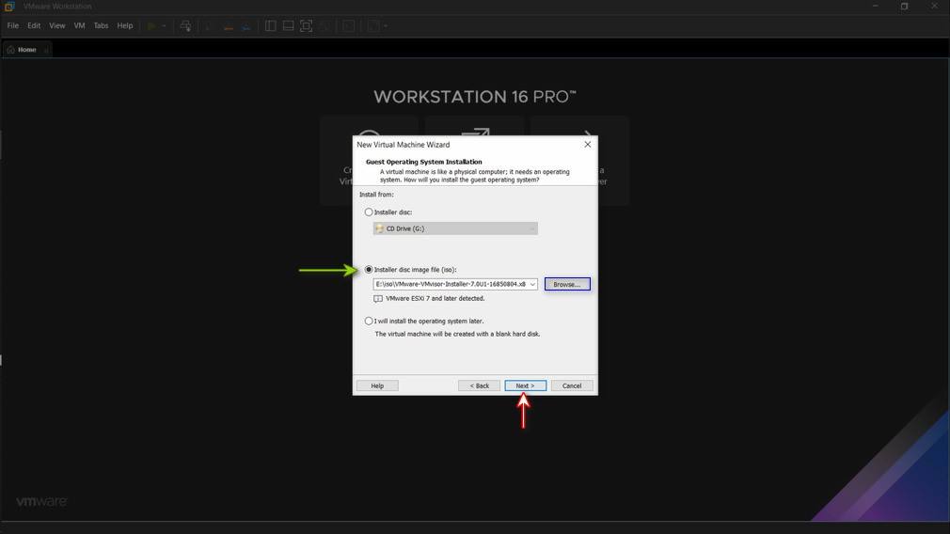
Task: Click Revert to Snapshot toolbar icon
Action: tap(228, 26)
